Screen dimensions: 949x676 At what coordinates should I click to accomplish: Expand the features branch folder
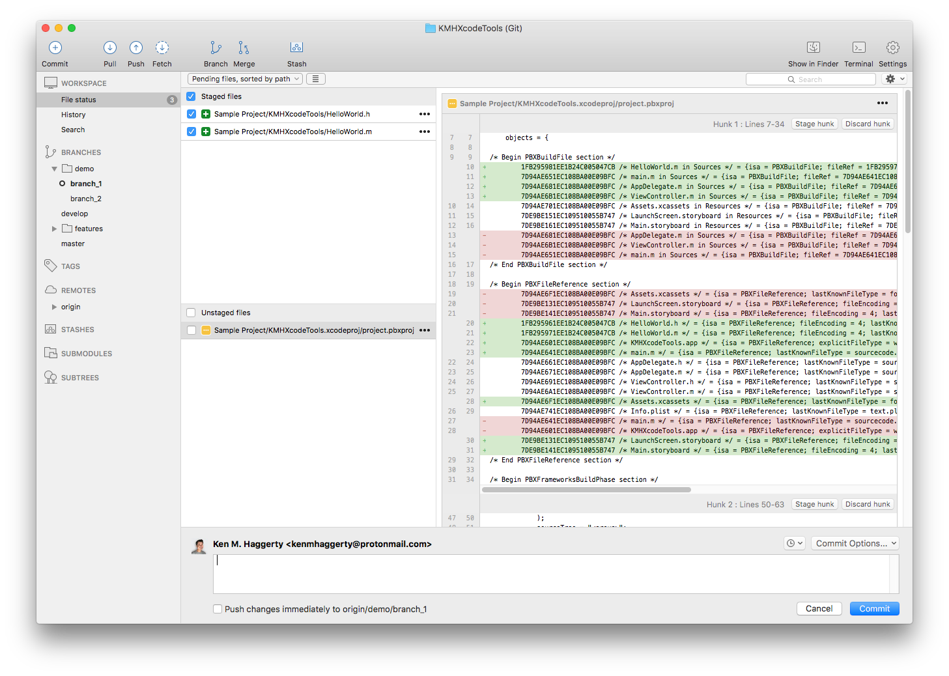pyautogui.click(x=54, y=229)
